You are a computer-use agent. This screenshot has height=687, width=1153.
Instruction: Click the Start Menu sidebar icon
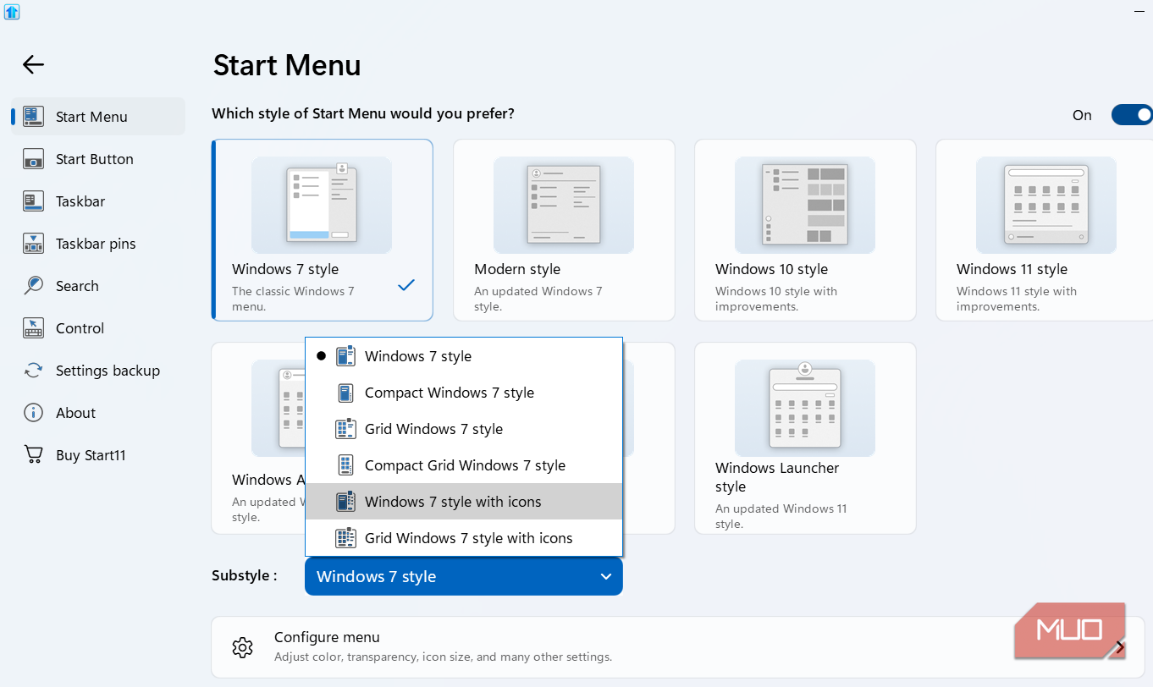tap(33, 117)
